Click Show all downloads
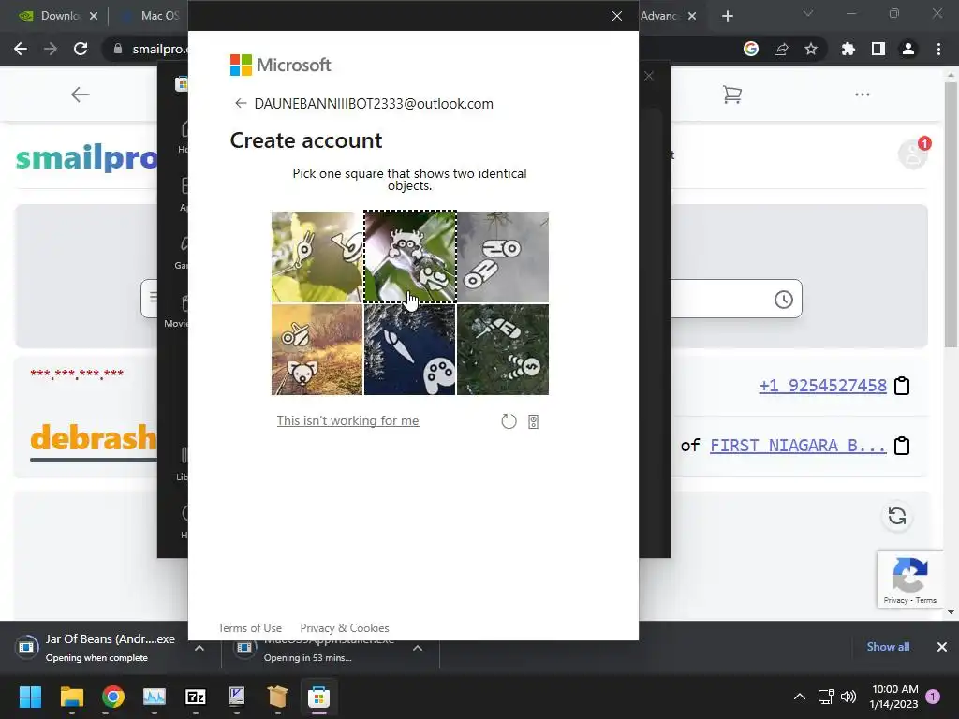The width and height of the screenshot is (959, 719). (x=888, y=647)
